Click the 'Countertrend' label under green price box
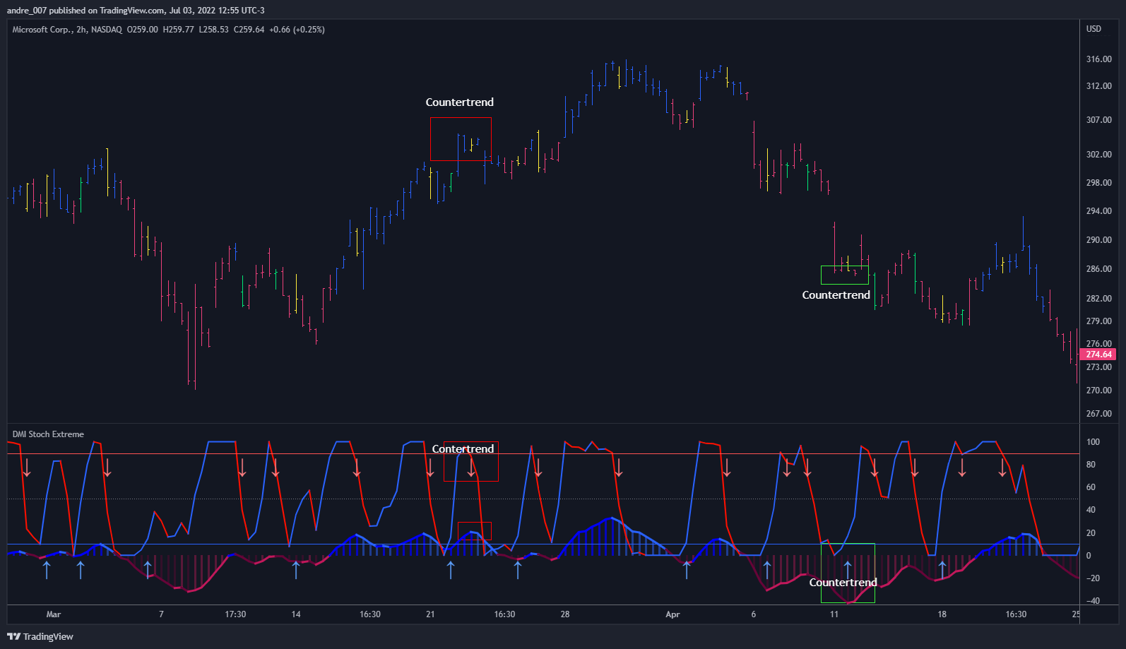This screenshot has height=649, width=1126. point(836,295)
